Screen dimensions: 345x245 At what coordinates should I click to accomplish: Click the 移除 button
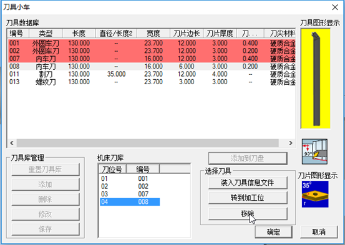(x=248, y=214)
